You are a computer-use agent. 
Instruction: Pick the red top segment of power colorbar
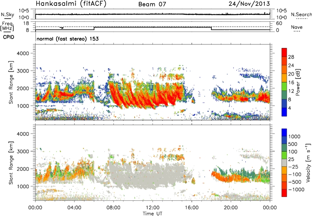pos(284,52)
